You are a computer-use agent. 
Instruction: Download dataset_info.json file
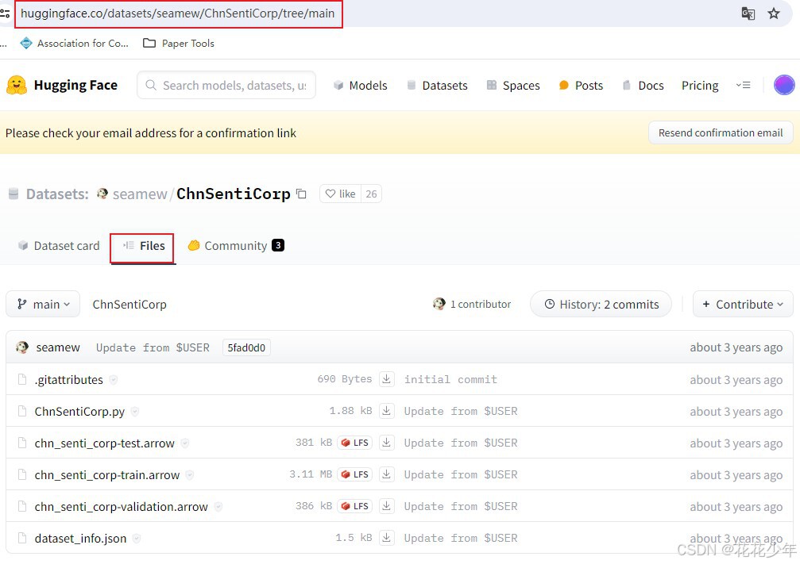pyautogui.click(x=387, y=538)
